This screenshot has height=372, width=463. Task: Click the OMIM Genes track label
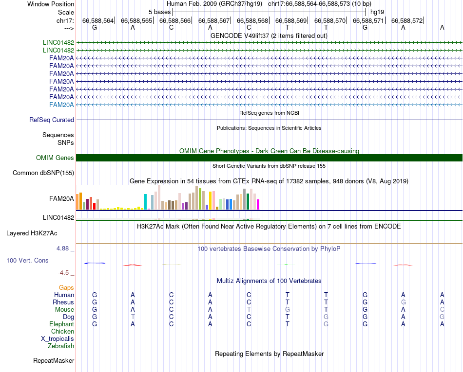tap(55, 158)
